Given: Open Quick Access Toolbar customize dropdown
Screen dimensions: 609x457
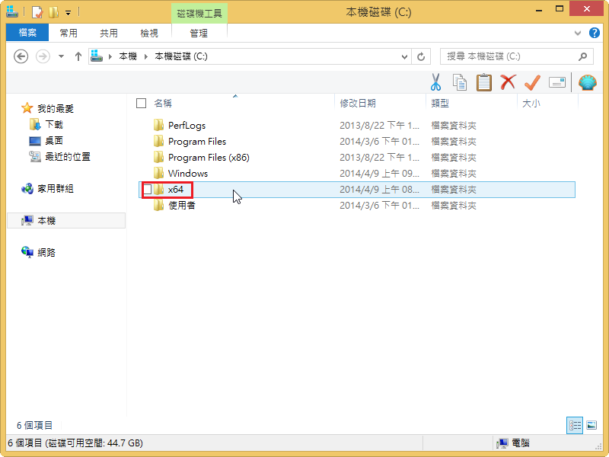Looking at the screenshot, I should tap(69, 12).
